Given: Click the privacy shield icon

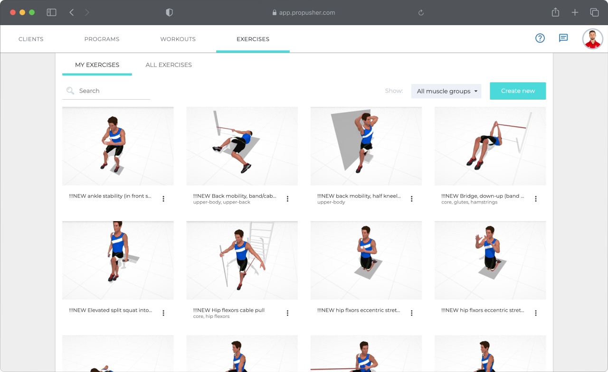Looking at the screenshot, I should 169,13.
